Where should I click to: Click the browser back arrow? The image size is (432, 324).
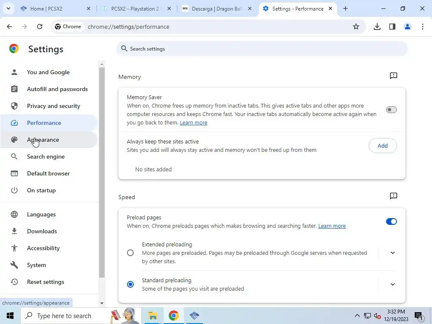click(x=9, y=27)
